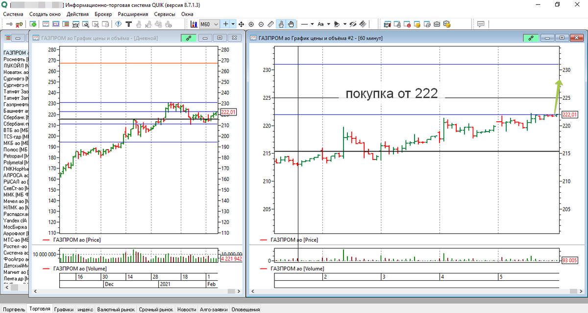Switch to the Валютный рынок tab
588x313 pixels.
(116, 309)
